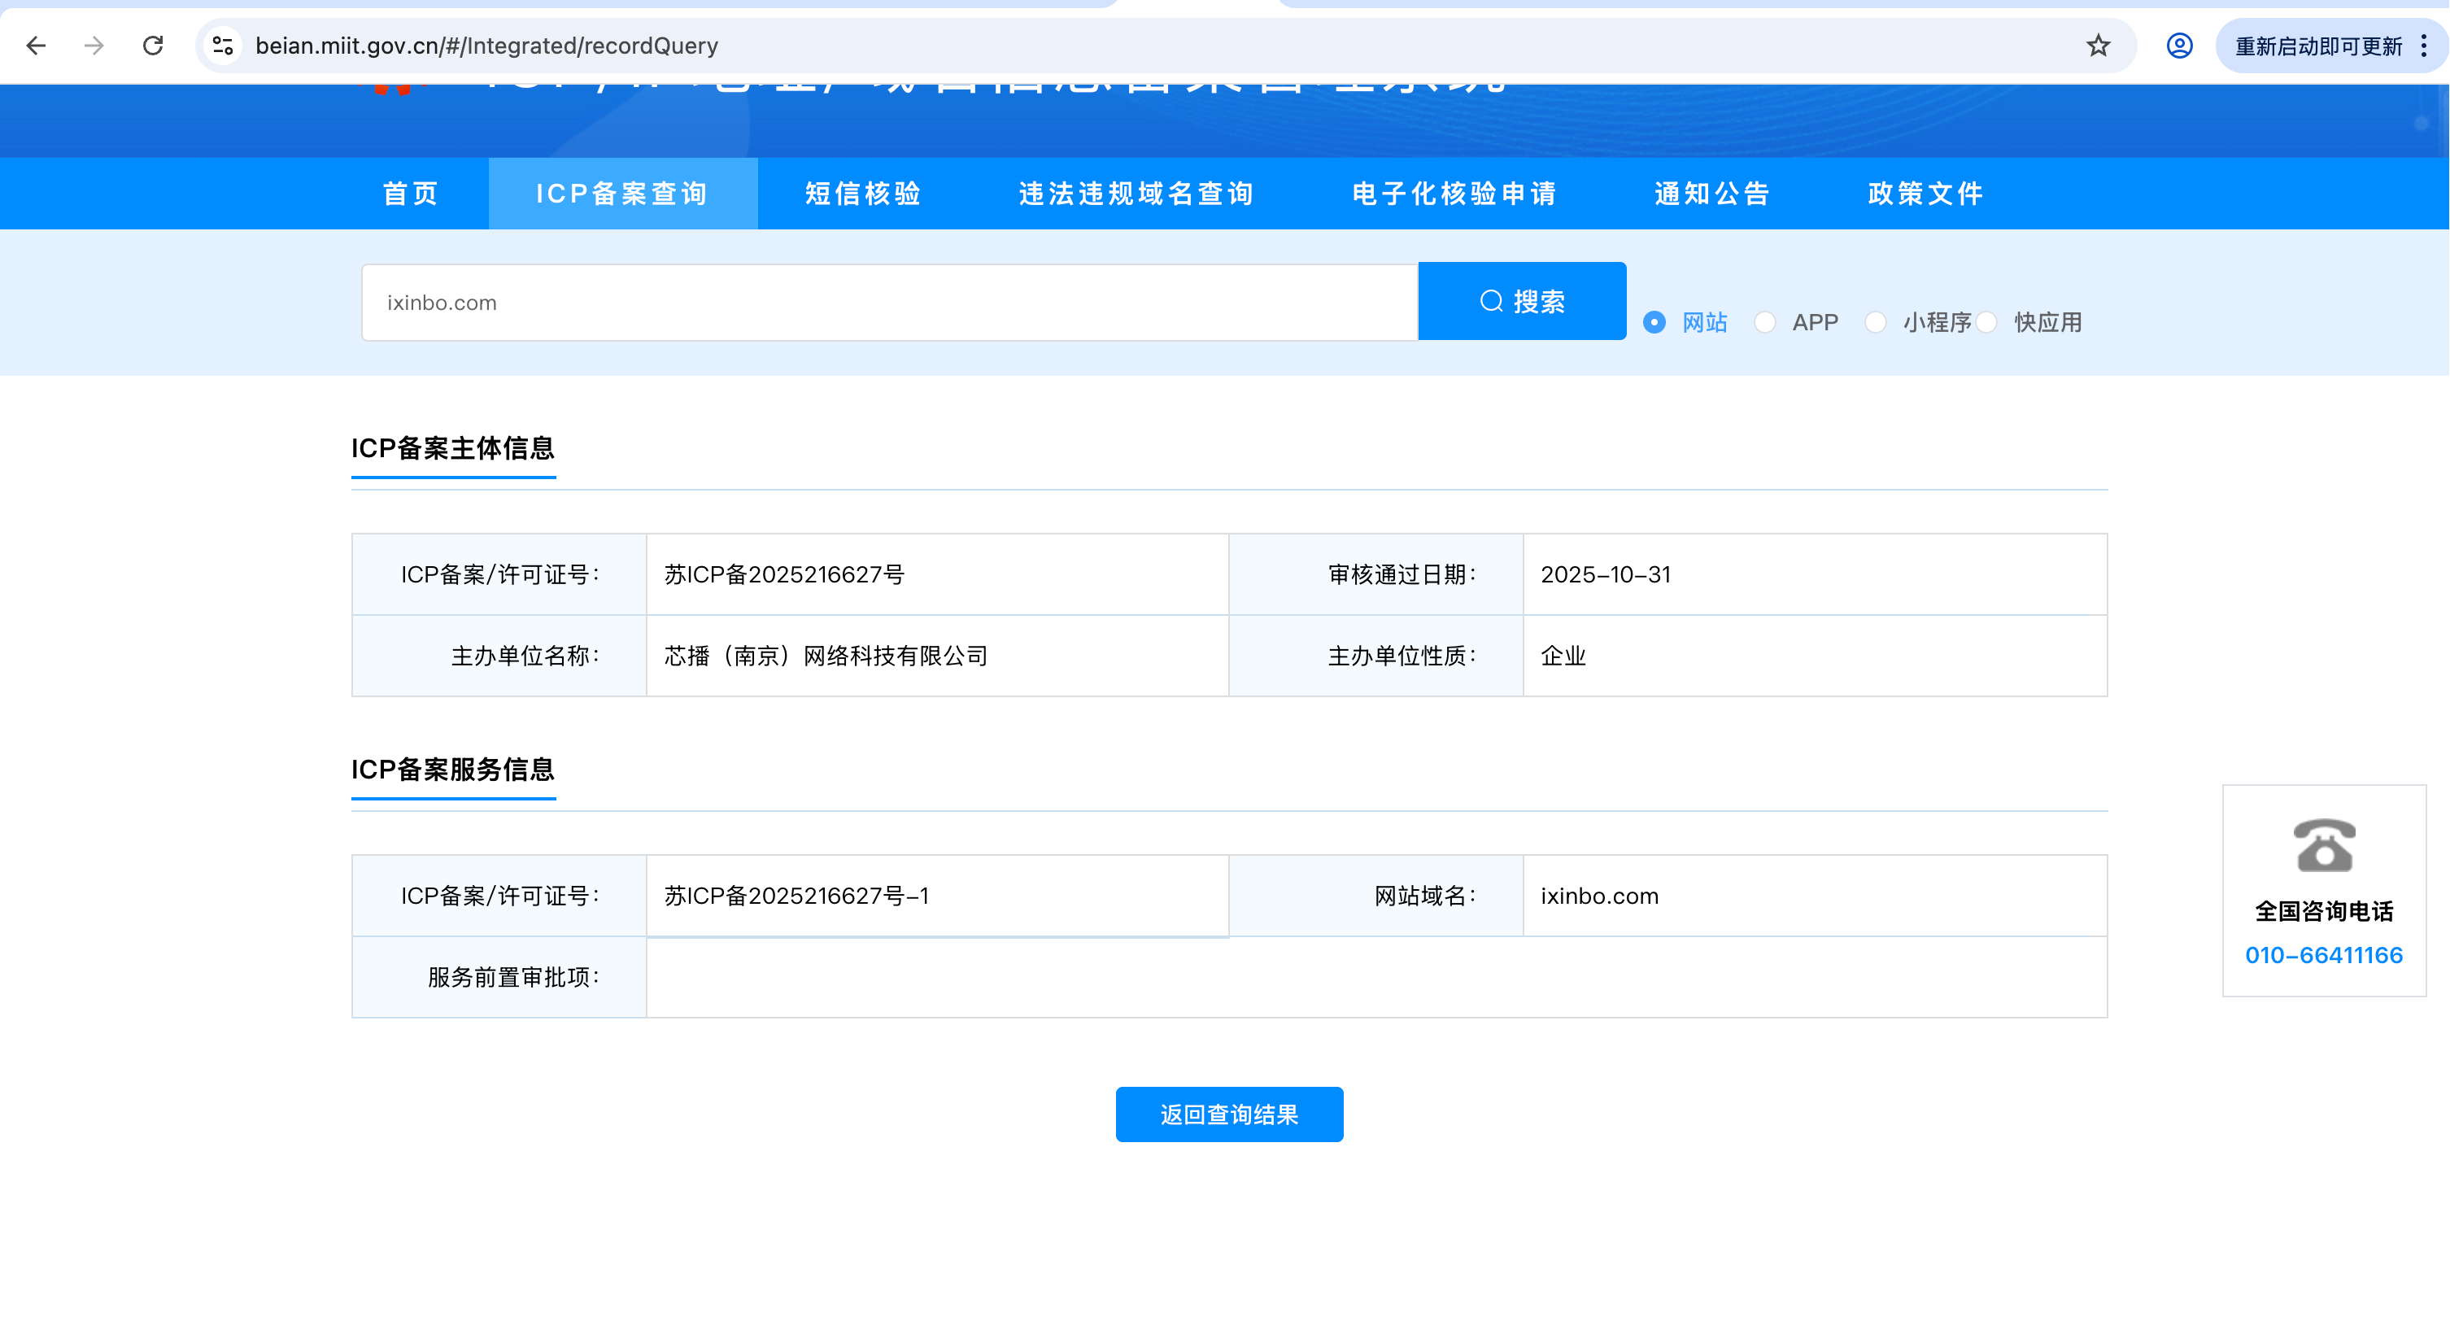This screenshot has height=1339, width=2450.
Task: Go to 通知公告 tab
Action: [1712, 194]
